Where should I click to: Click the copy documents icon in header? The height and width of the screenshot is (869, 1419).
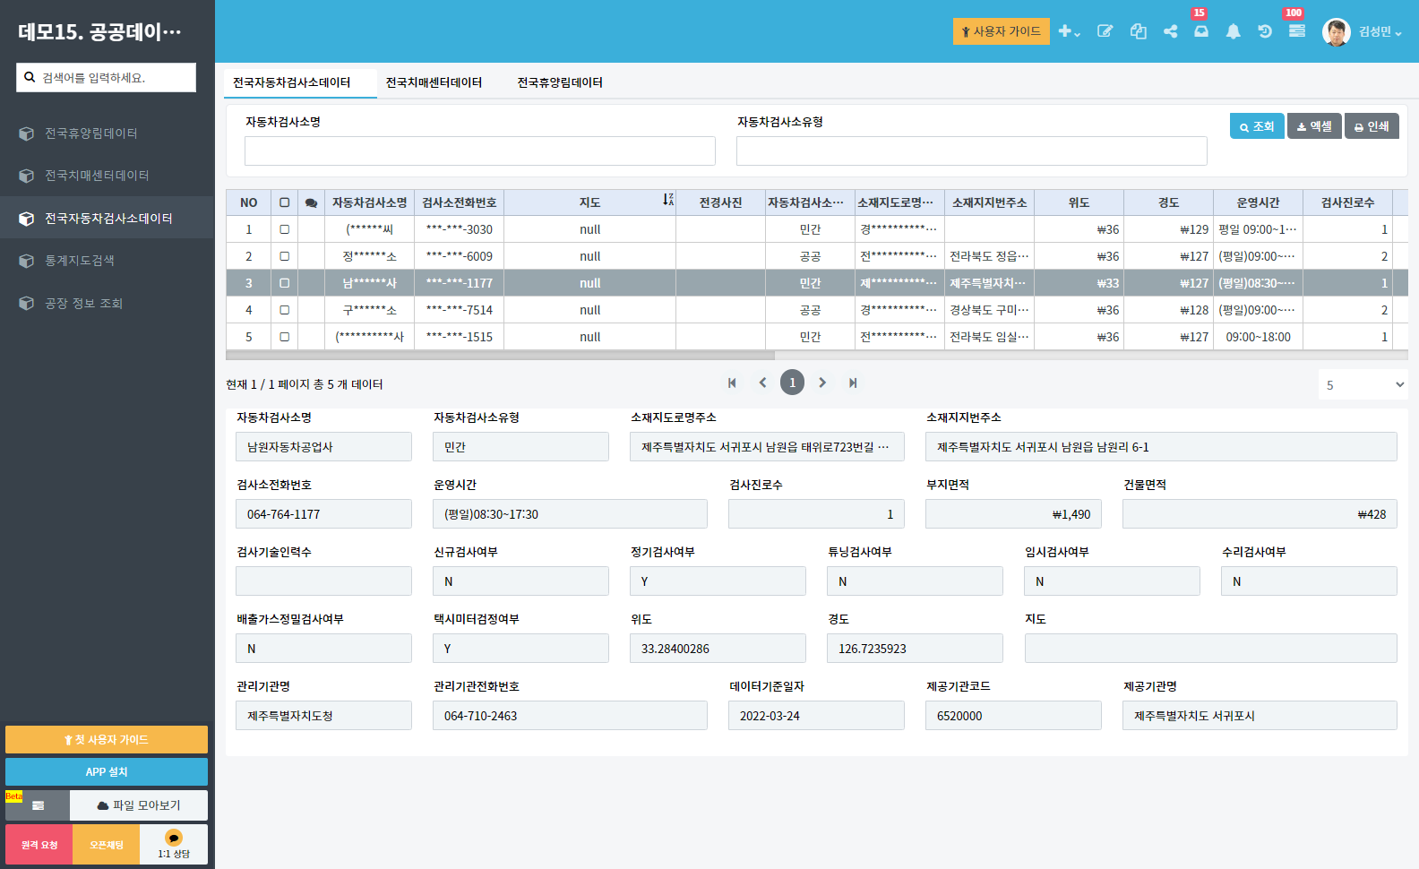[1138, 31]
